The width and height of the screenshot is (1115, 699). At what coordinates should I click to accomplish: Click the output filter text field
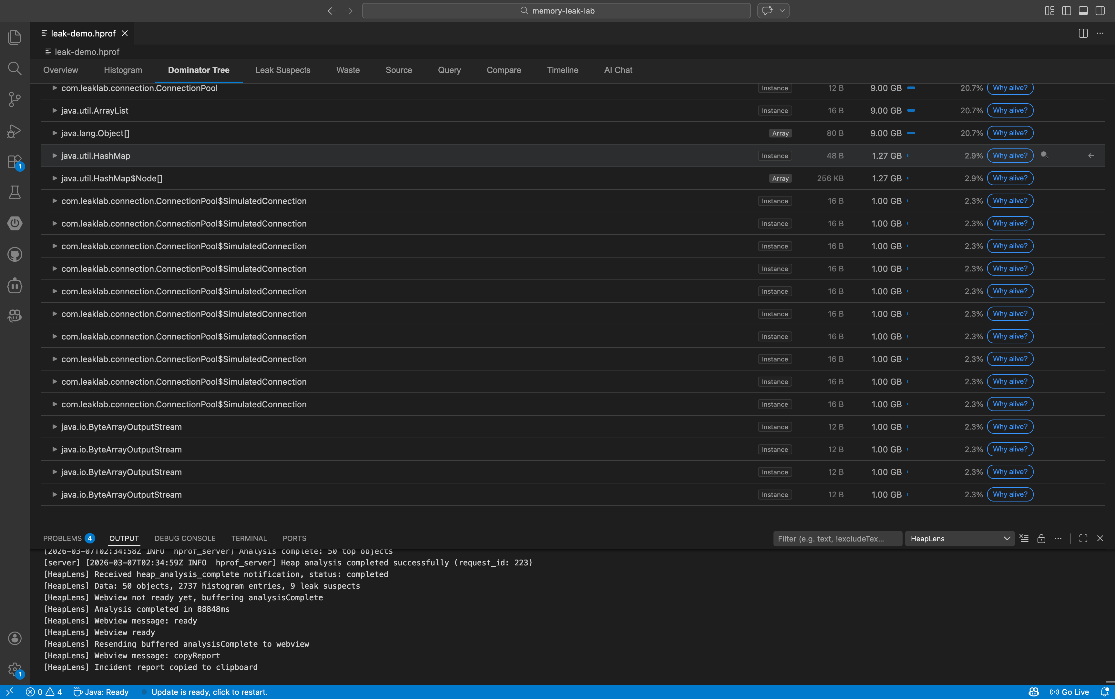click(837, 539)
